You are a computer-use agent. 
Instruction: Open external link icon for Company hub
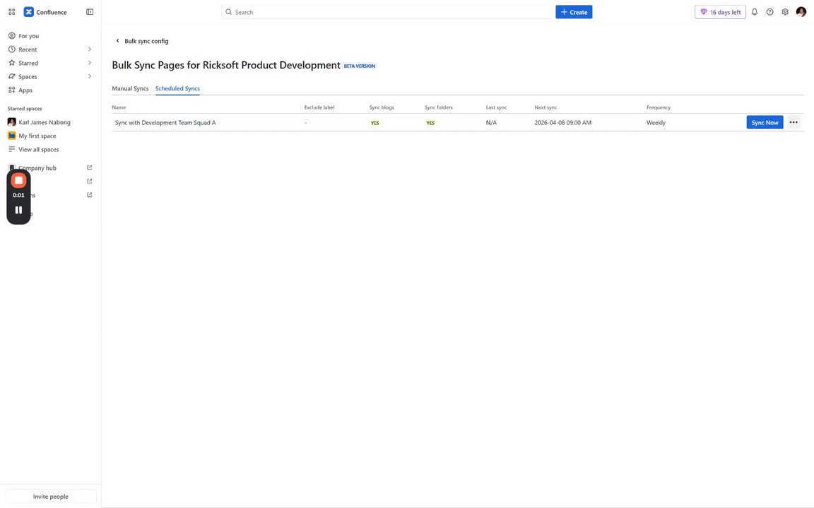(x=89, y=167)
